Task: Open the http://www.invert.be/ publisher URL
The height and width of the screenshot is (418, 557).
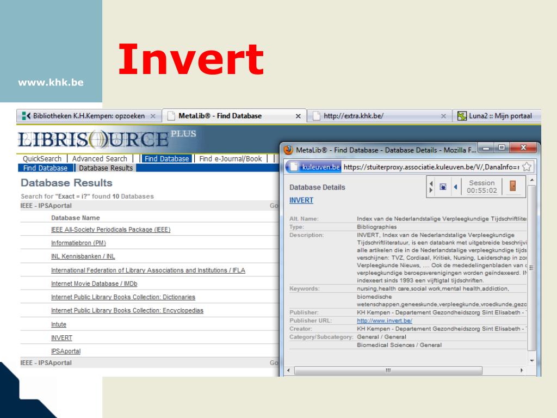Action: [385, 321]
